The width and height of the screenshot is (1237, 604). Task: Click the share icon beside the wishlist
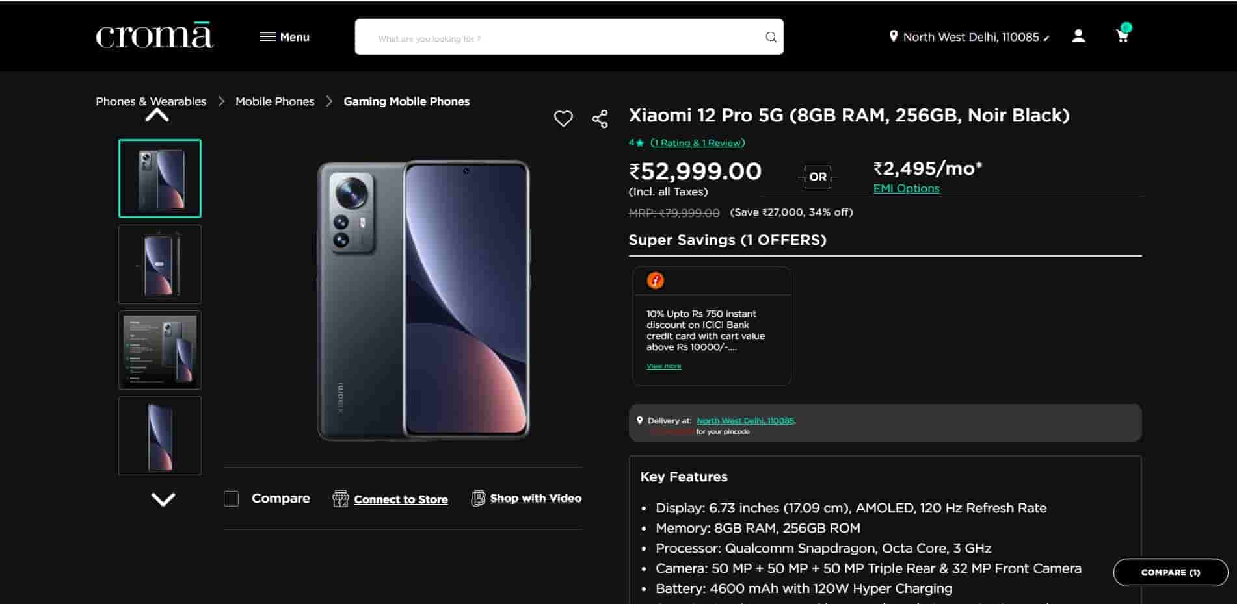pos(600,119)
